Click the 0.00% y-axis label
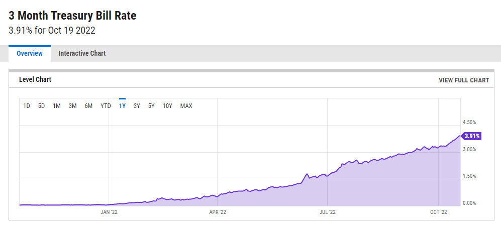Viewport: 501px width, 227px height. 469,203
